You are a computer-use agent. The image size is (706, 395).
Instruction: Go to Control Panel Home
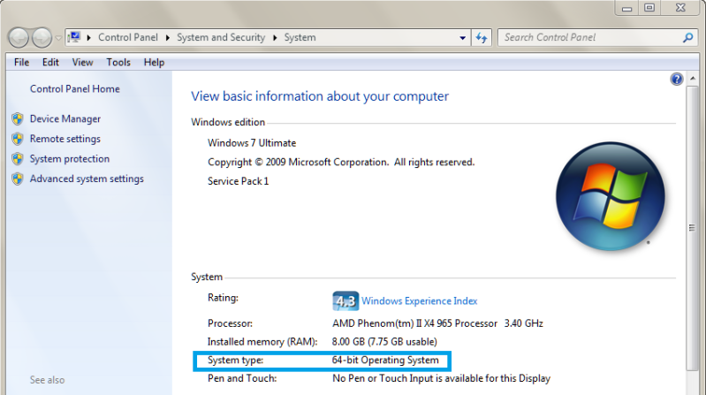75,88
